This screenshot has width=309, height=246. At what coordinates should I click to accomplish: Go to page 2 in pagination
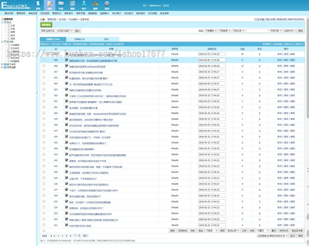[x=54, y=236]
